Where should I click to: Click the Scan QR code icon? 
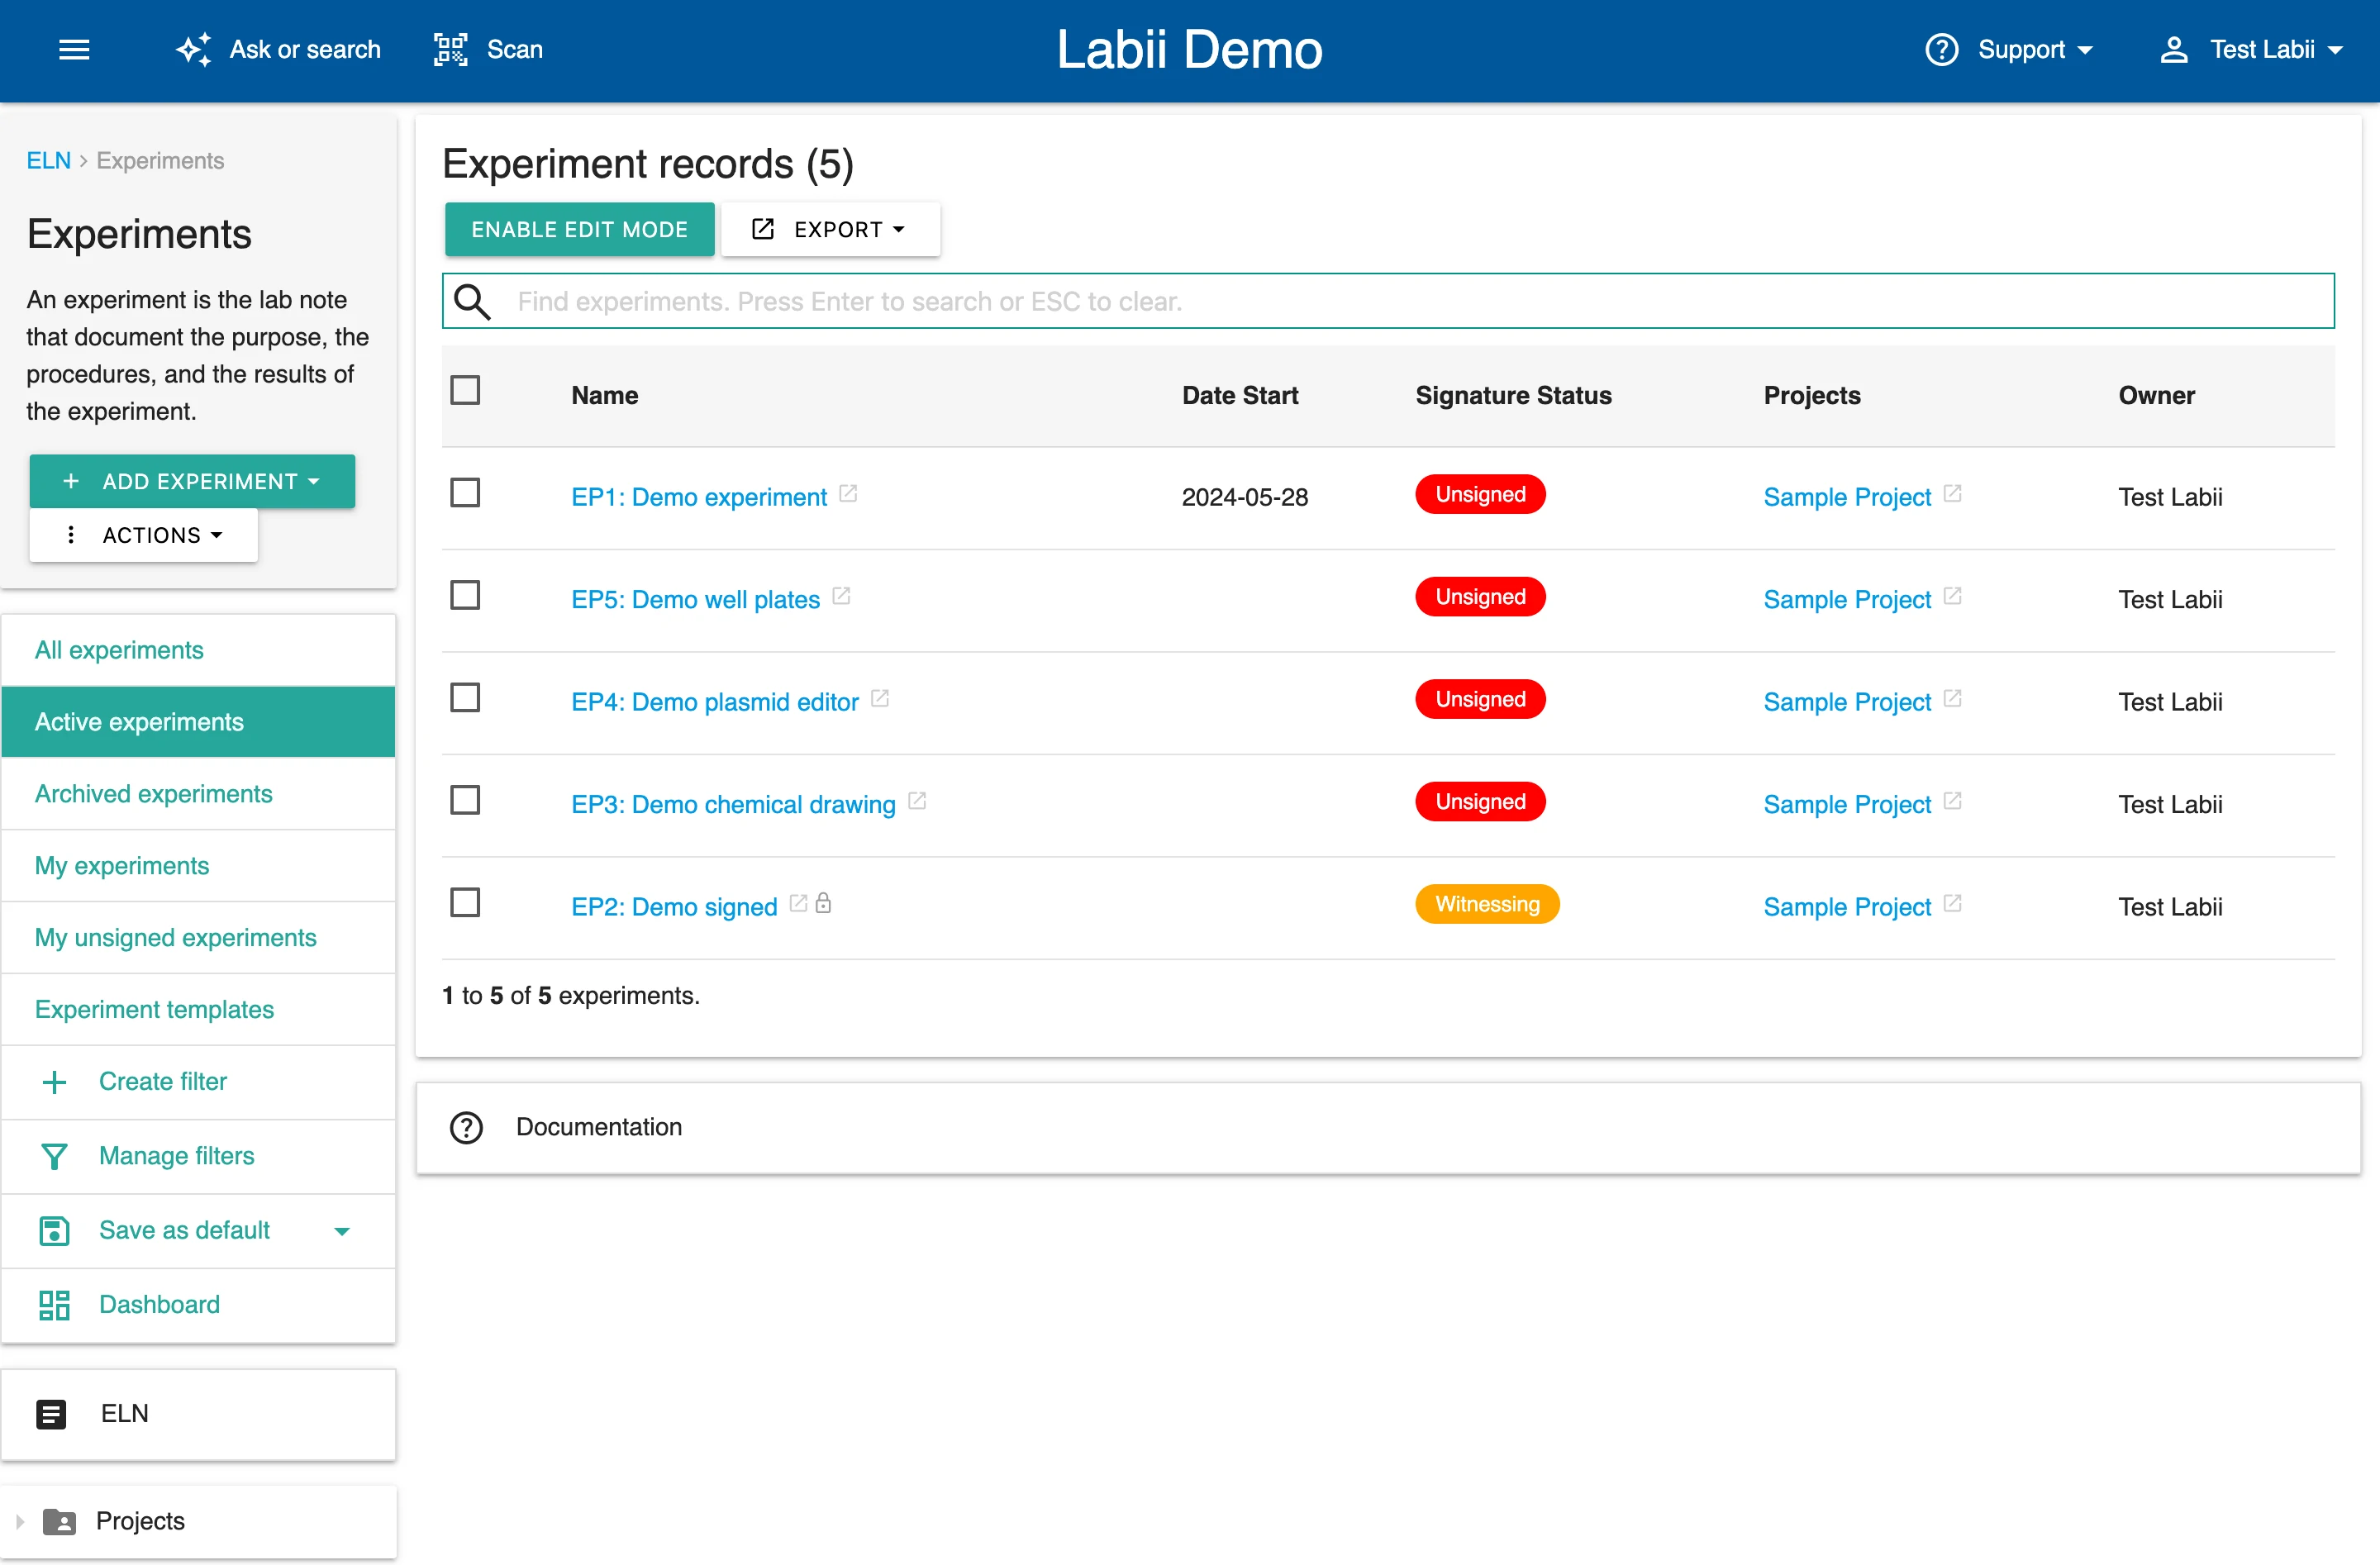(450, 49)
